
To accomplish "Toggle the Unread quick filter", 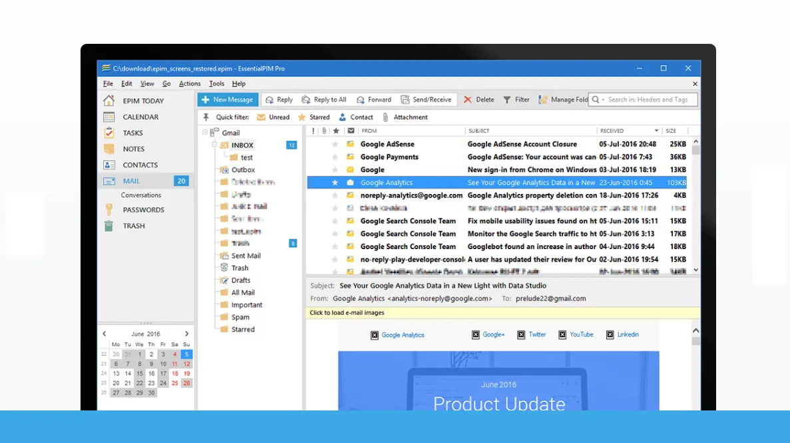I will tap(273, 117).
